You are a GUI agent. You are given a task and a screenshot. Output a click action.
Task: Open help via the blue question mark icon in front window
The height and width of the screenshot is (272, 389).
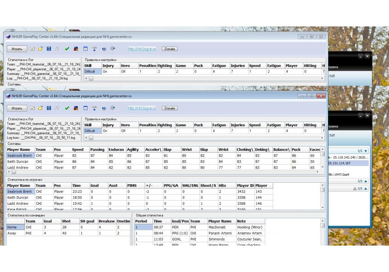pyautogui.click(x=104, y=108)
